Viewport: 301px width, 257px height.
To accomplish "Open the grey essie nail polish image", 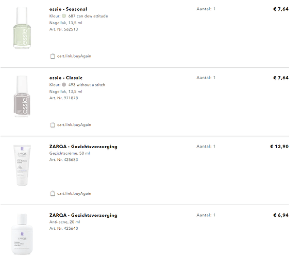I will tap(22, 96).
